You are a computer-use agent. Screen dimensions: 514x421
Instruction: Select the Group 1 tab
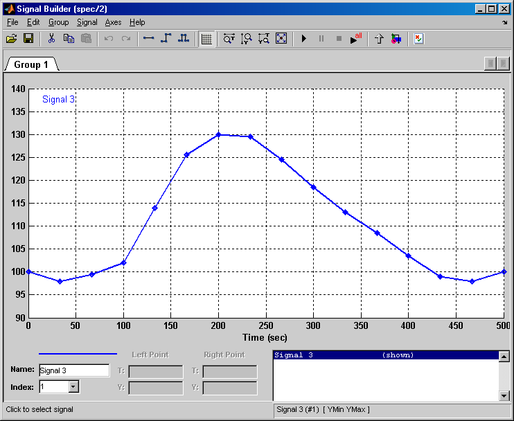31,64
